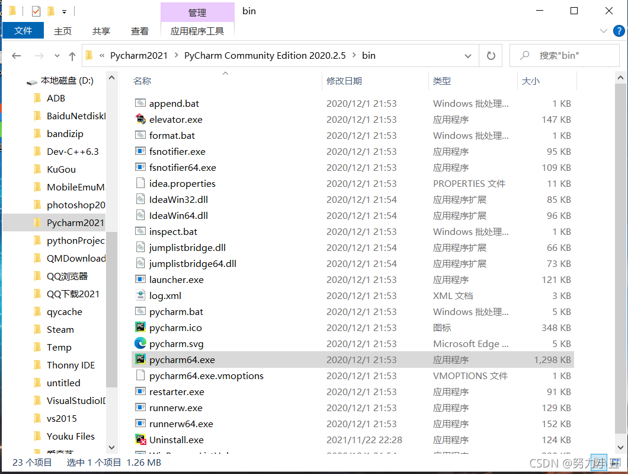The image size is (628, 474).
Task: Select pycharm64.exe.vmoptions file name
Action: (206, 376)
